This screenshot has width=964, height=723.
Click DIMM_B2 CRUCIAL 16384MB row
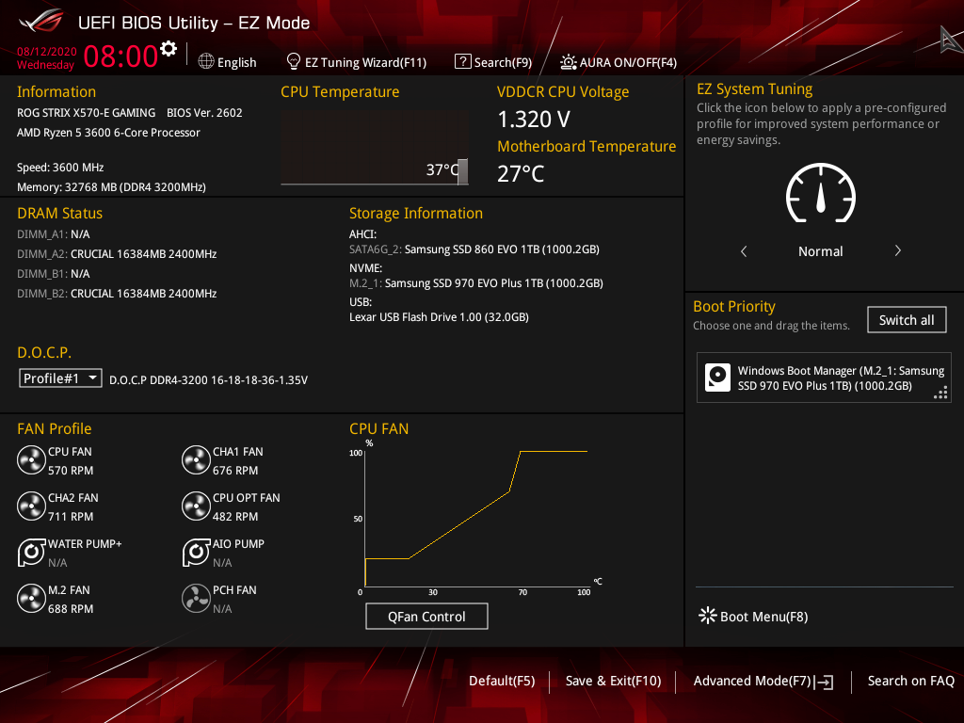[x=117, y=293]
